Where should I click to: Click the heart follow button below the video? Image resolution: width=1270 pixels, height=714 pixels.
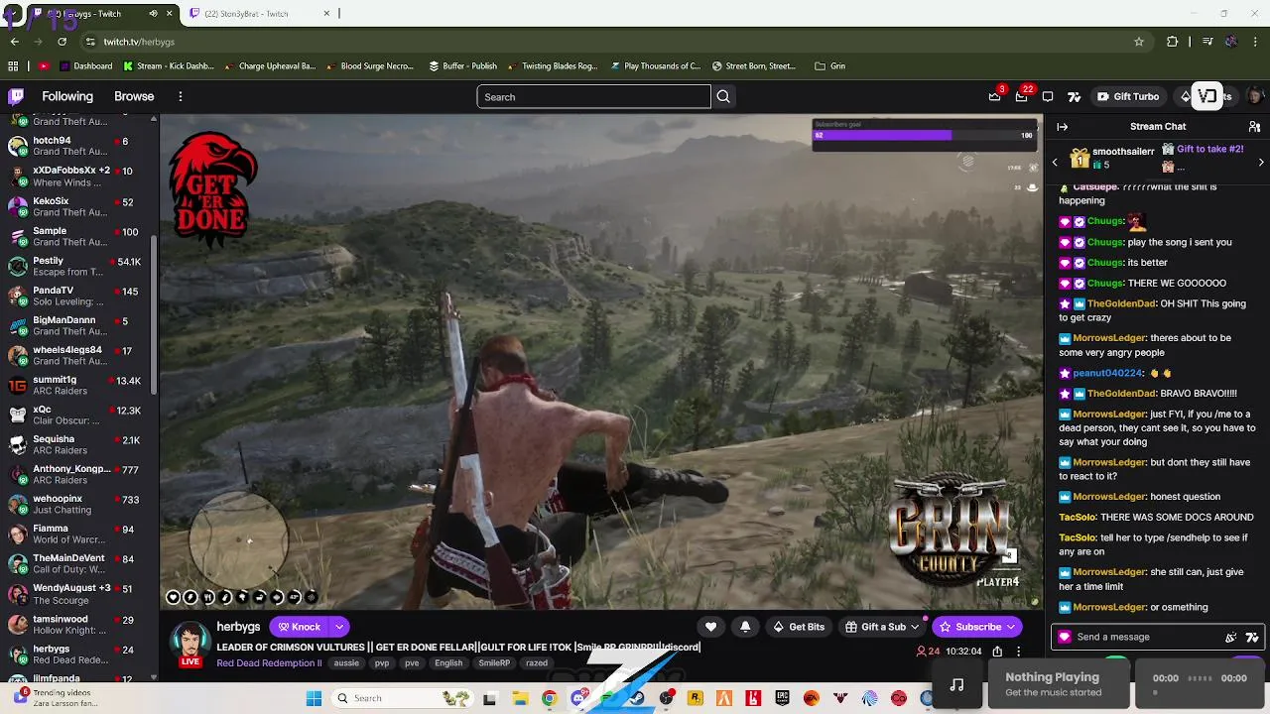(710, 627)
